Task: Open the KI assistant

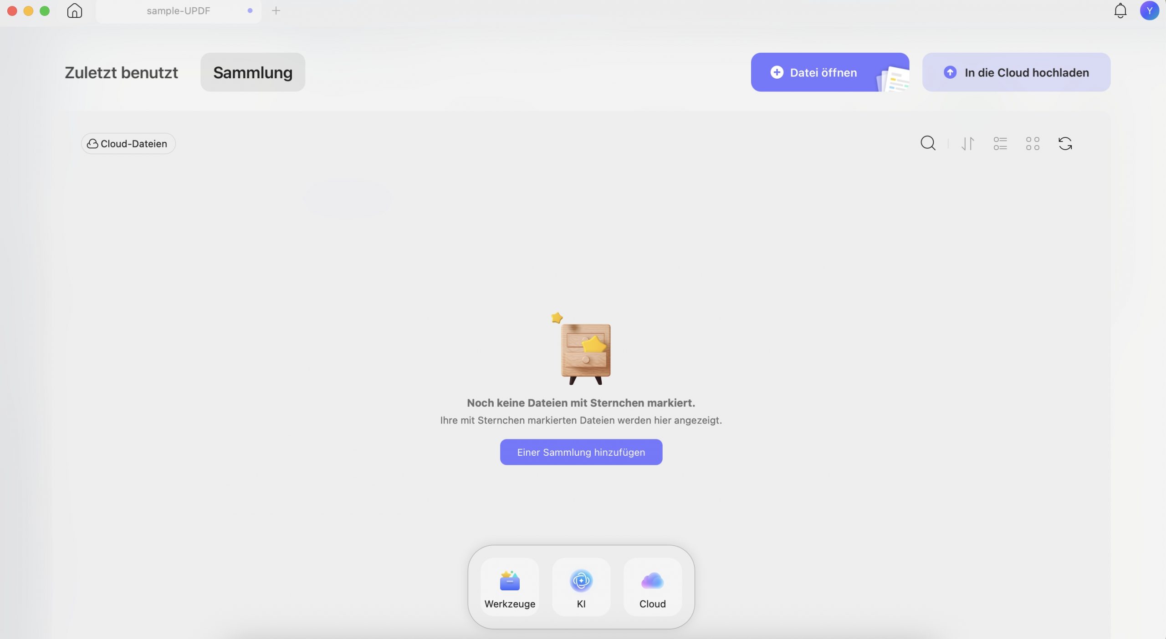Action: (581, 588)
